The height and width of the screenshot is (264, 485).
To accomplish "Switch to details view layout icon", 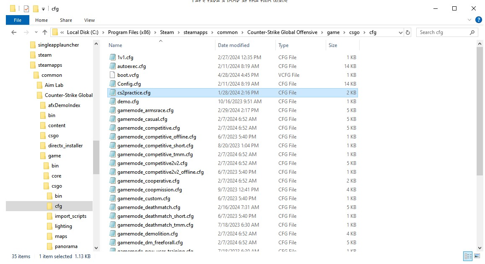I will (468, 256).
